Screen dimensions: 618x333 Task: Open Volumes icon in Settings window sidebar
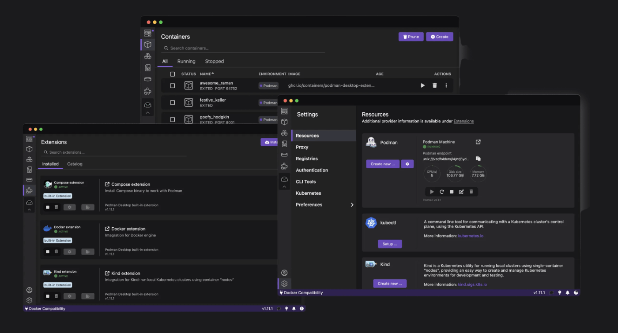point(284,155)
